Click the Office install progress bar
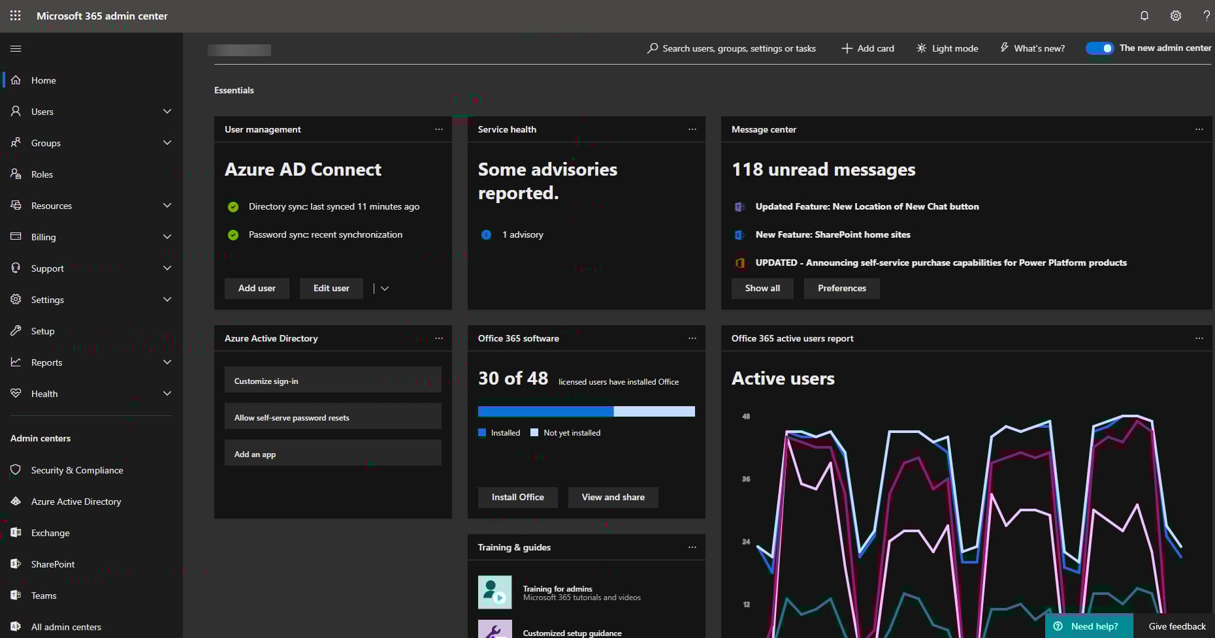This screenshot has width=1215, height=638. click(x=586, y=411)
